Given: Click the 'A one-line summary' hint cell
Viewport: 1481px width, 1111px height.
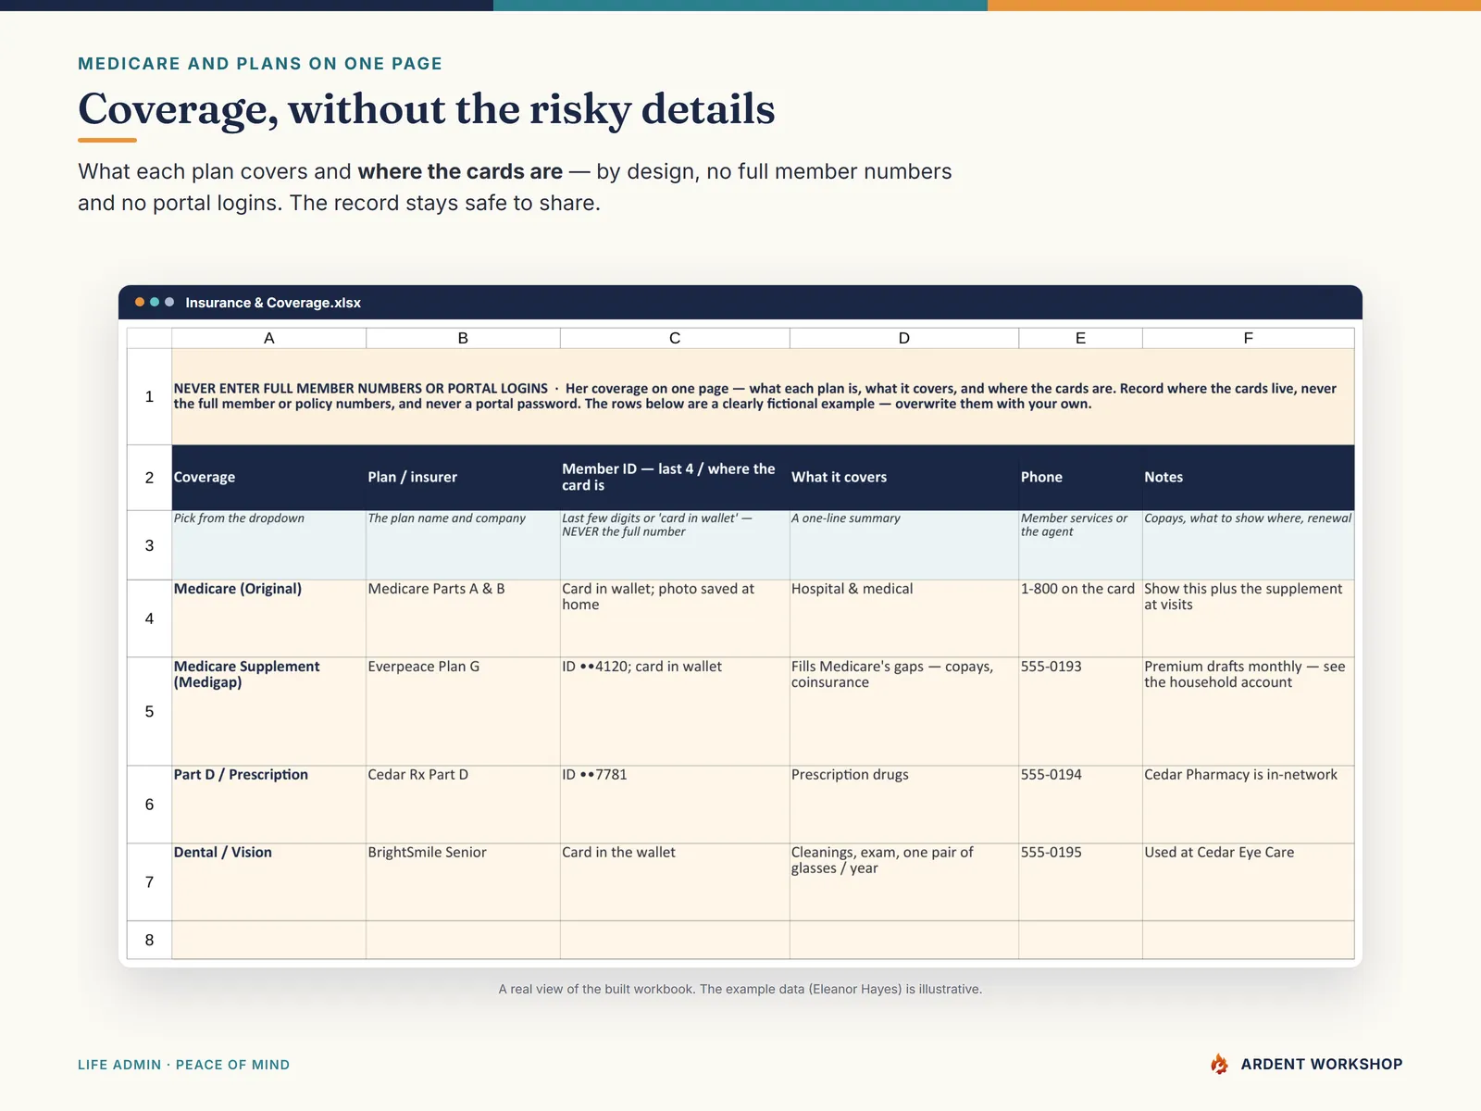Looking at the screenshot, I should 904,545.
